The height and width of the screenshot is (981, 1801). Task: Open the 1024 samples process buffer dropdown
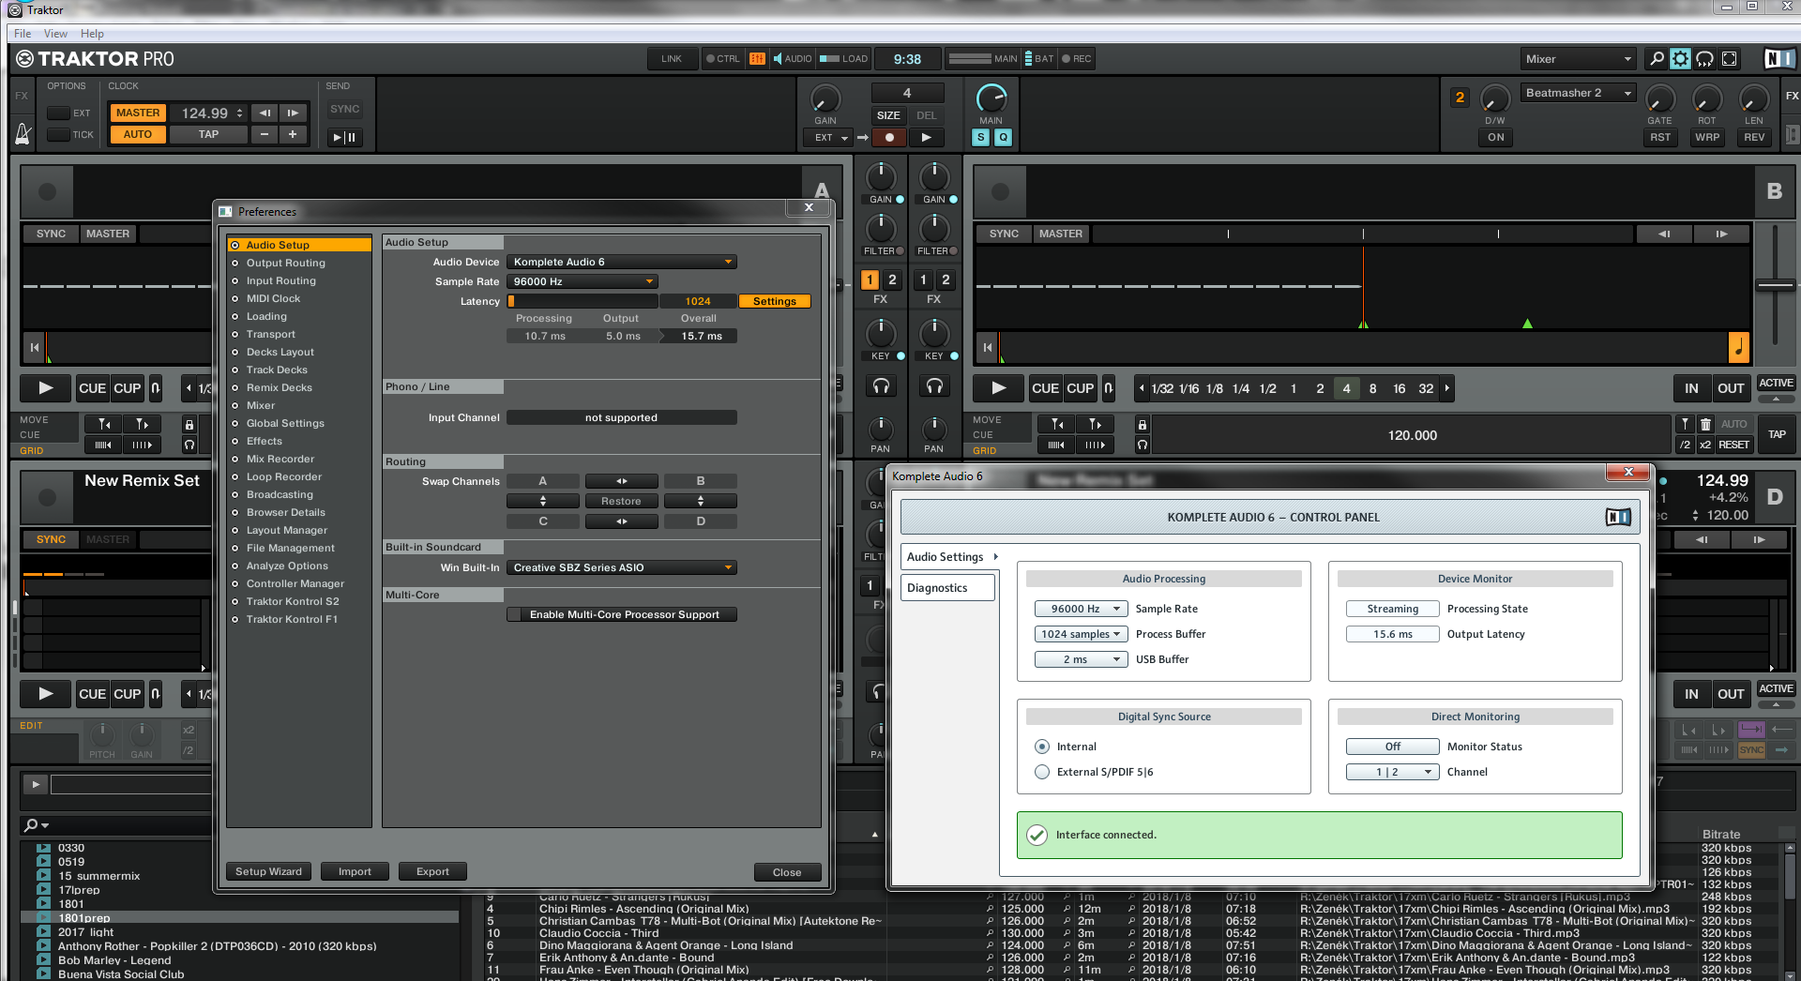[x=1081, y=635]
